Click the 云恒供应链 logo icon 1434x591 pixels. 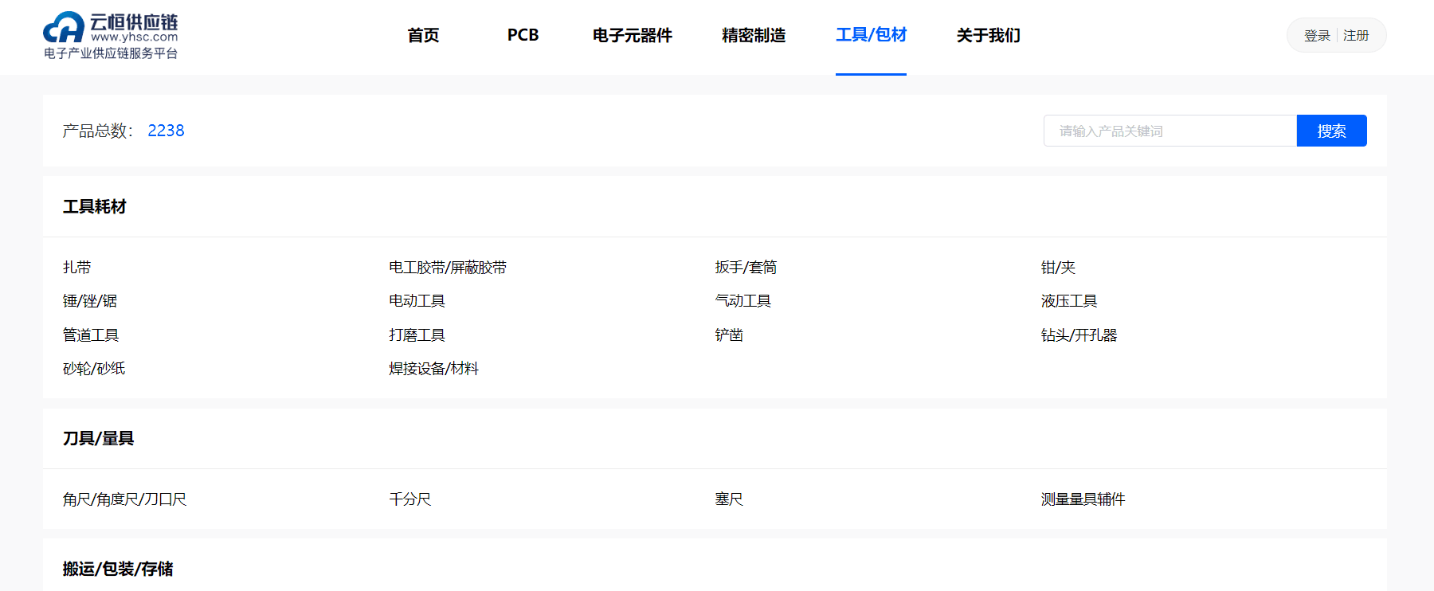(64, 28)
